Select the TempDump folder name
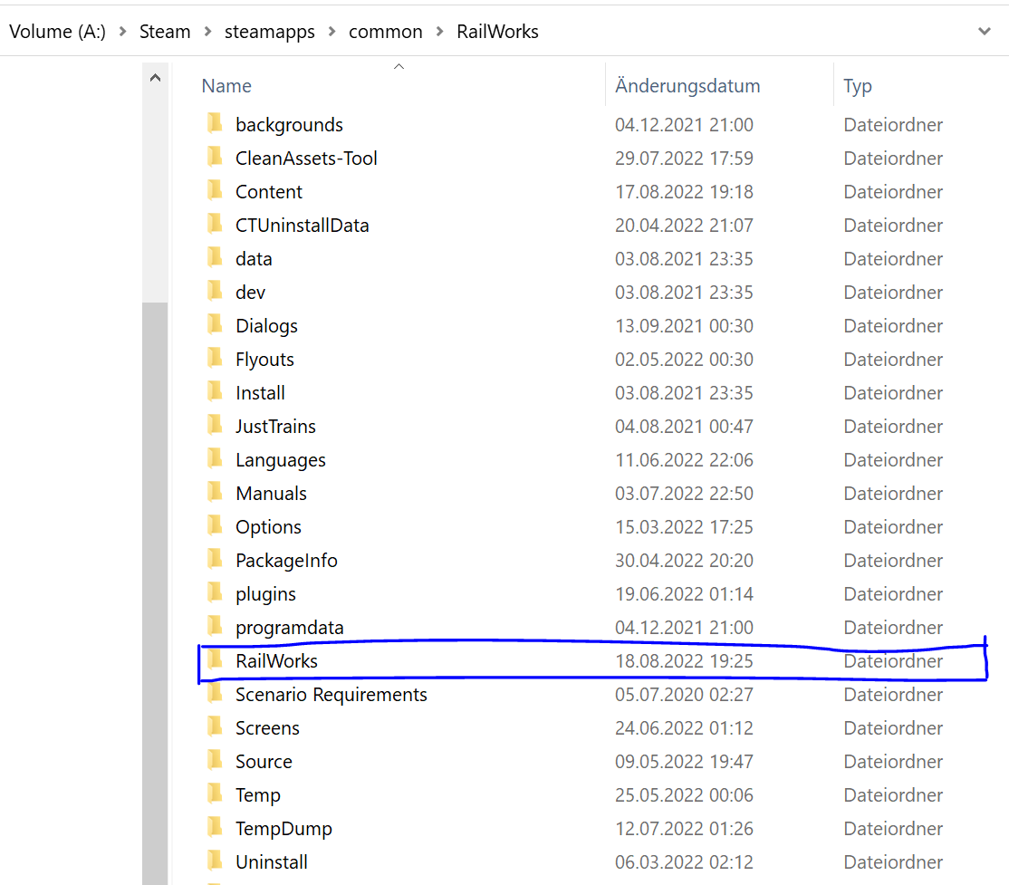Screen dimensions: 1009x885 click(283, 828)
